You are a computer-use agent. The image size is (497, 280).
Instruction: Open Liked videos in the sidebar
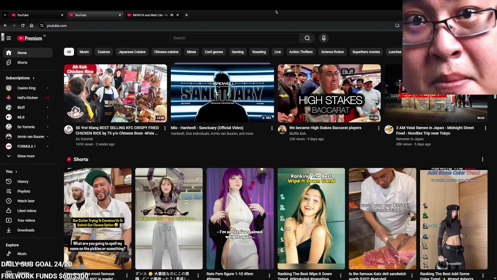pyautogui.click(x=28, y=211)
